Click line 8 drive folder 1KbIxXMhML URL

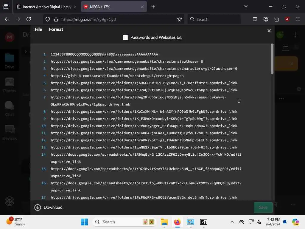click(144, 112)
